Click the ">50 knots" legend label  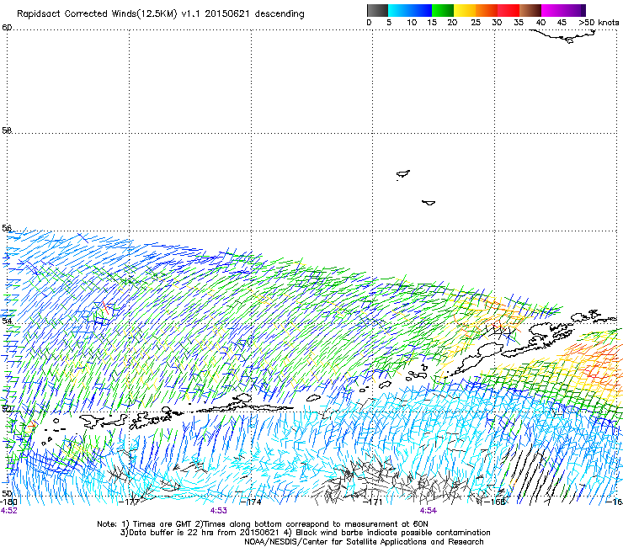[599, 23]
